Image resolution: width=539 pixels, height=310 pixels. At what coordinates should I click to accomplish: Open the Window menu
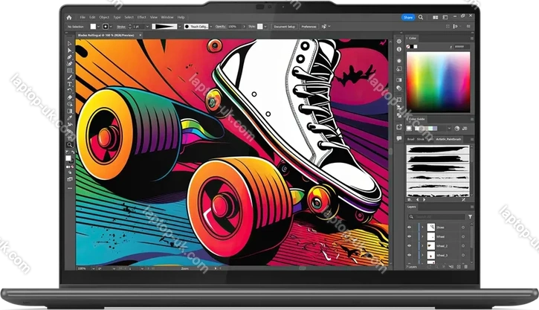[167, 16]
